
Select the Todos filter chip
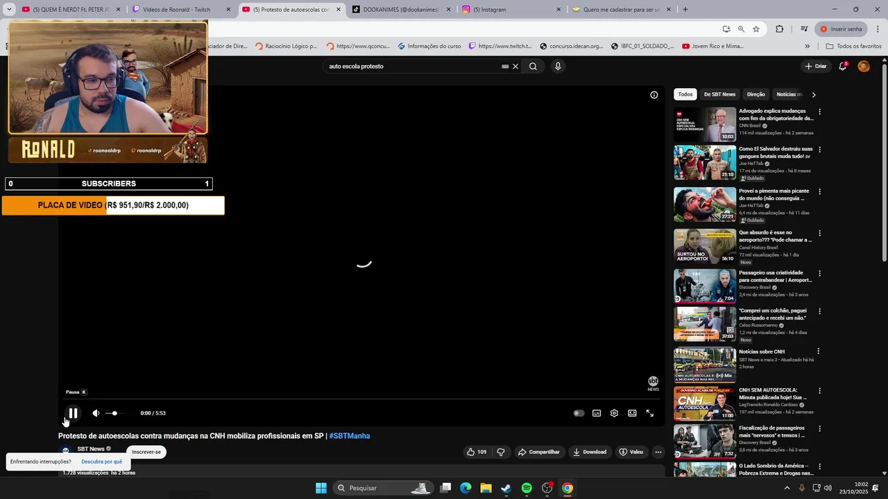[x=685, y=94]
